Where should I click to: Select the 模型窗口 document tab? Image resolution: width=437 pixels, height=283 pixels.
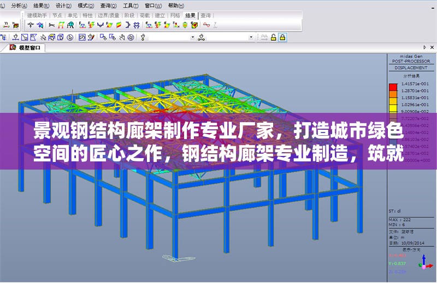(x=26, y=47)
